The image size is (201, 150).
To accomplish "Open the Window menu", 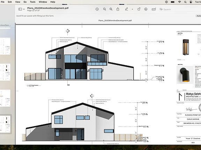I will point(43,2).
